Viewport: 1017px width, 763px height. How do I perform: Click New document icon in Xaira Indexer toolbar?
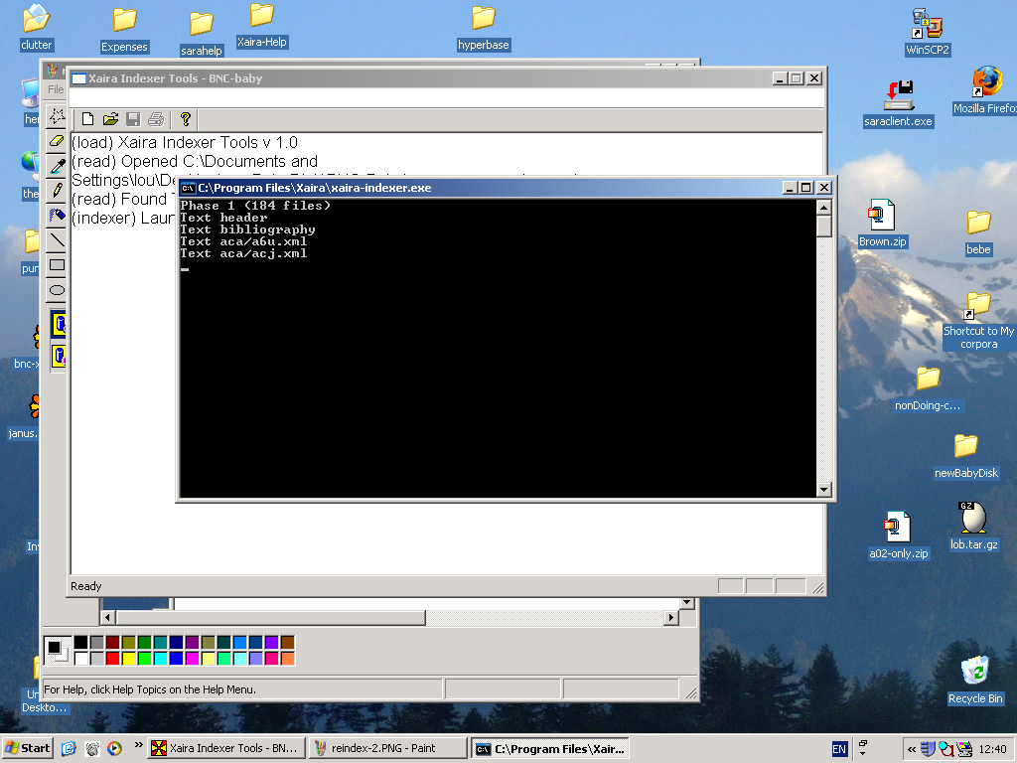(87, 119)
